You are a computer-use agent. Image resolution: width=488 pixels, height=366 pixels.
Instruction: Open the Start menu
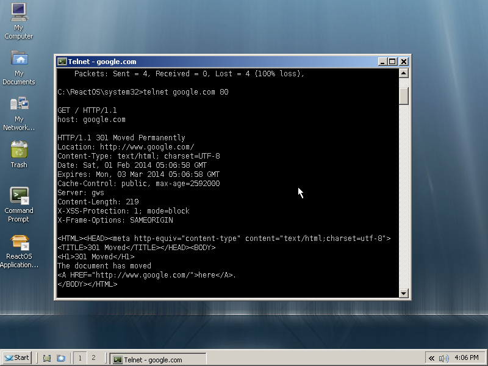[x=17, y=358]
